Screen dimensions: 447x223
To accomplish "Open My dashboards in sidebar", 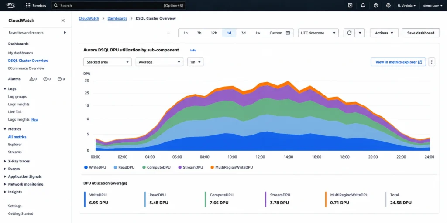I will tap(21, 53).
